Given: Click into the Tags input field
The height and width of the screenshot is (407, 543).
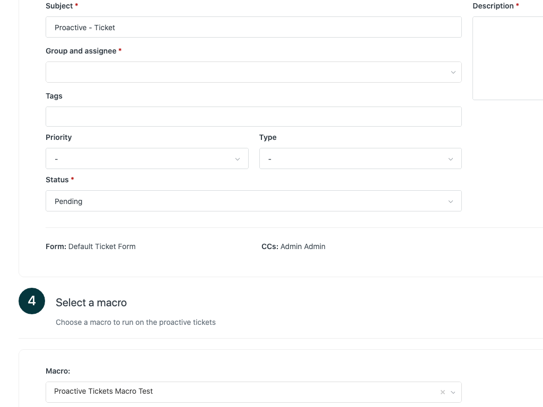Looking at the screenshot, I should pos(253,117).
